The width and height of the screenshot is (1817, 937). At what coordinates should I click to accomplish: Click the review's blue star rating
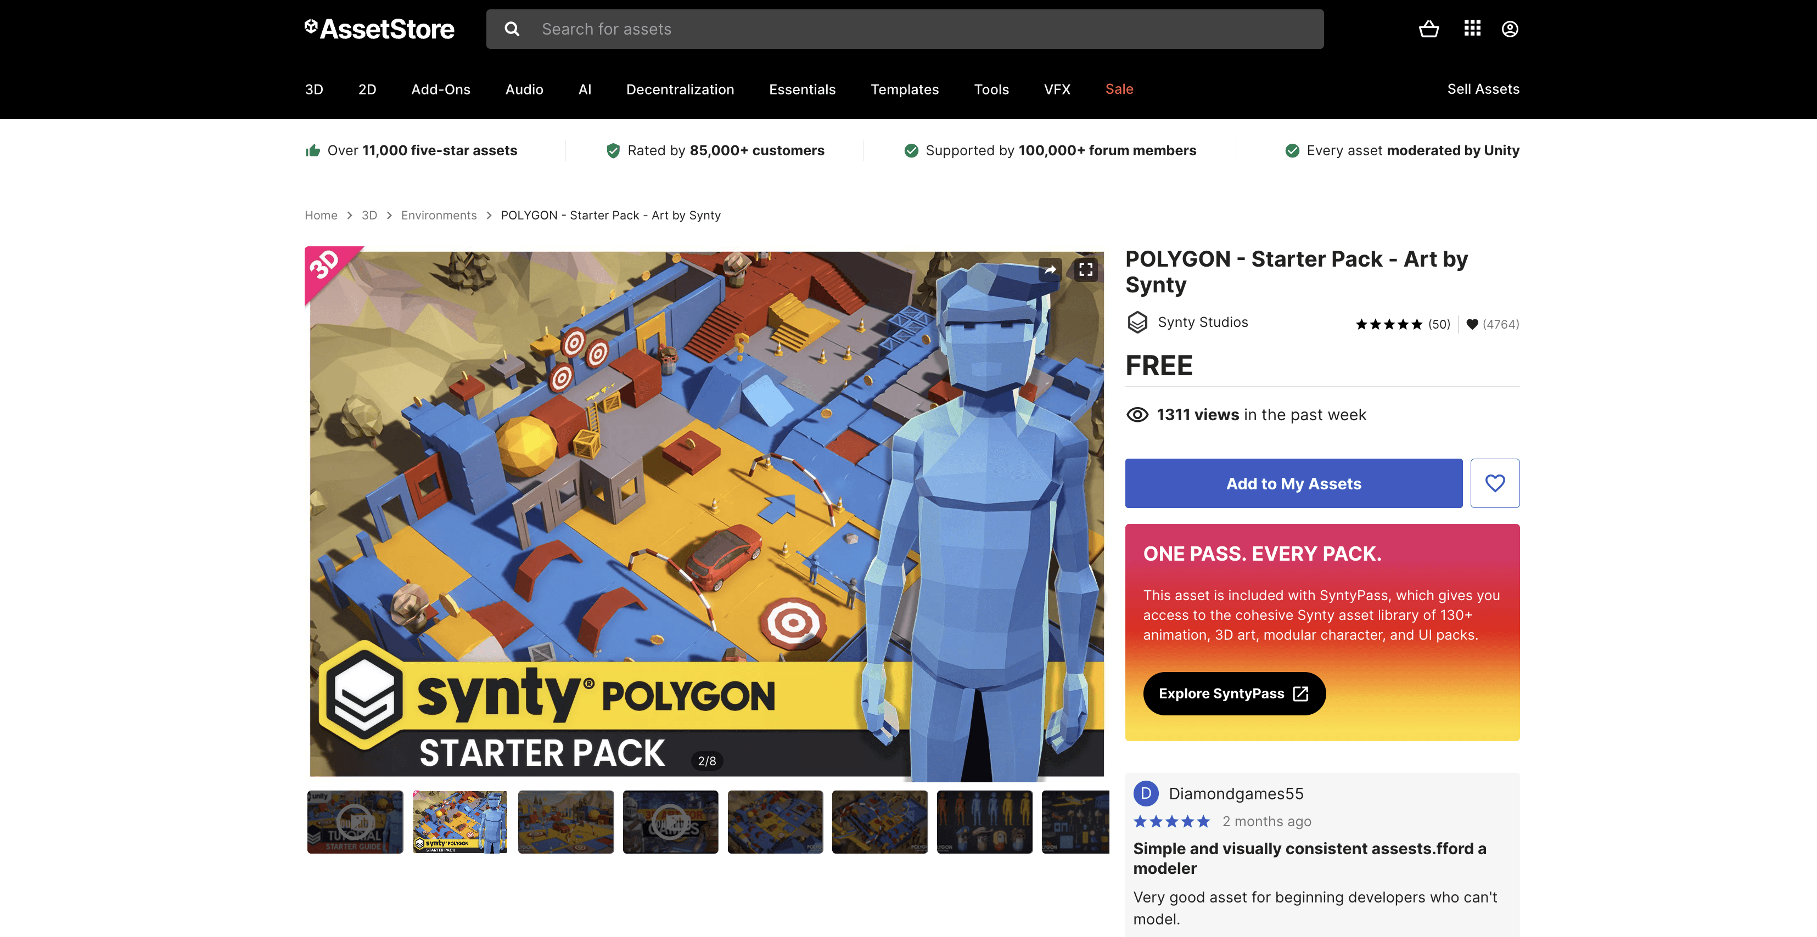point(1171,821)
